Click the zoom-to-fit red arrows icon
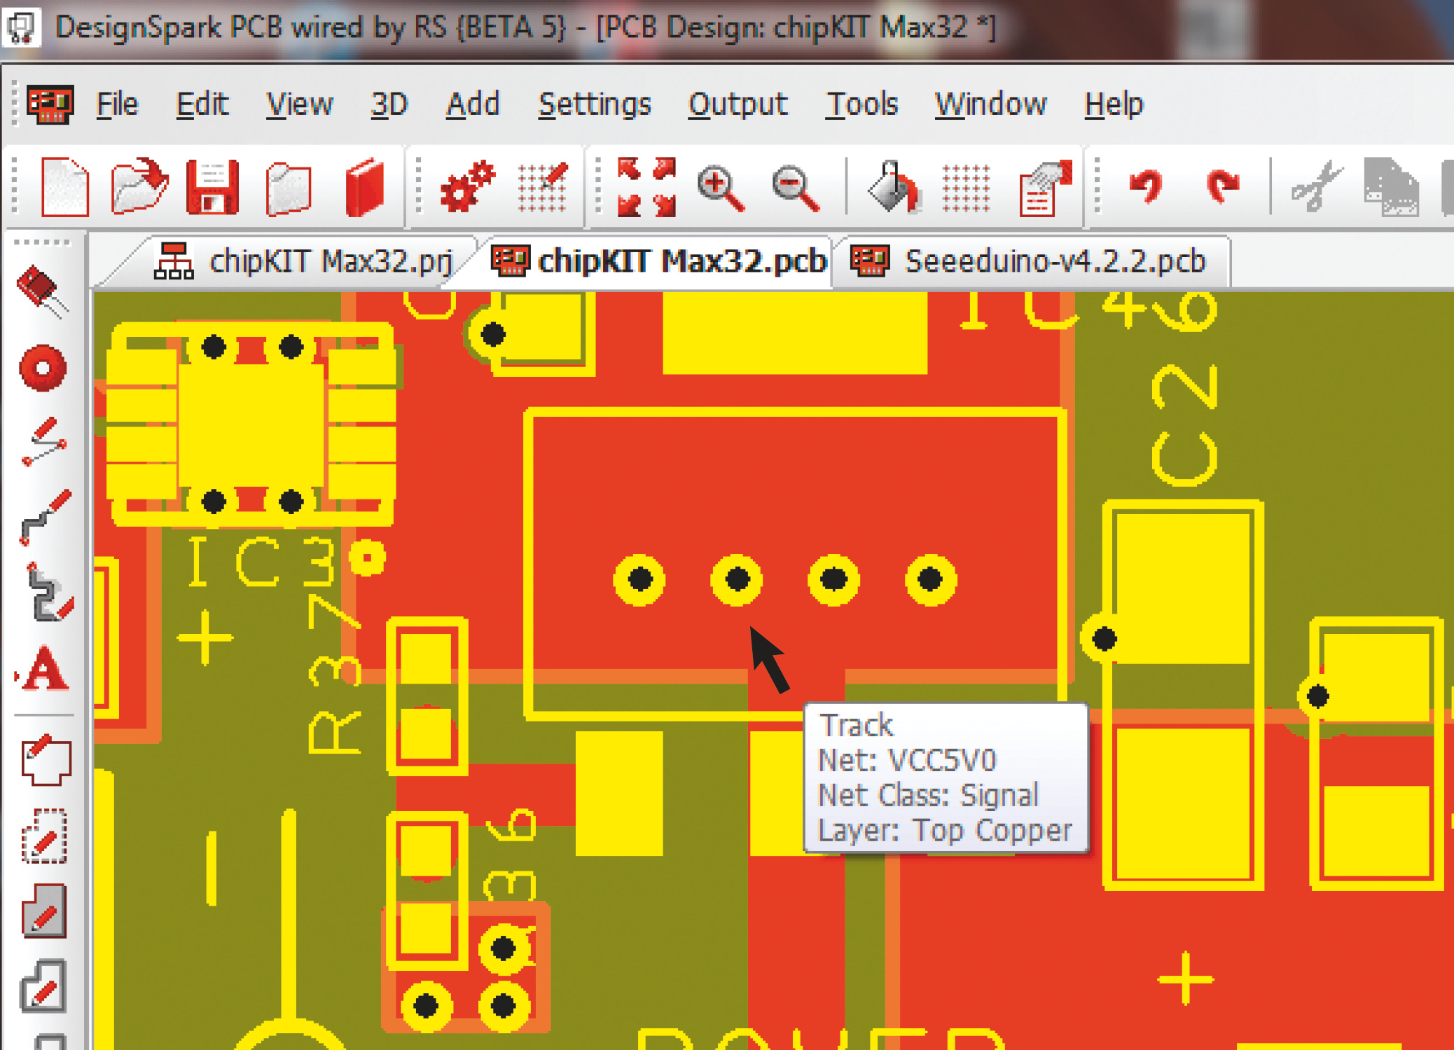This screenshot has height=1050, width=1454. point(646,187)
